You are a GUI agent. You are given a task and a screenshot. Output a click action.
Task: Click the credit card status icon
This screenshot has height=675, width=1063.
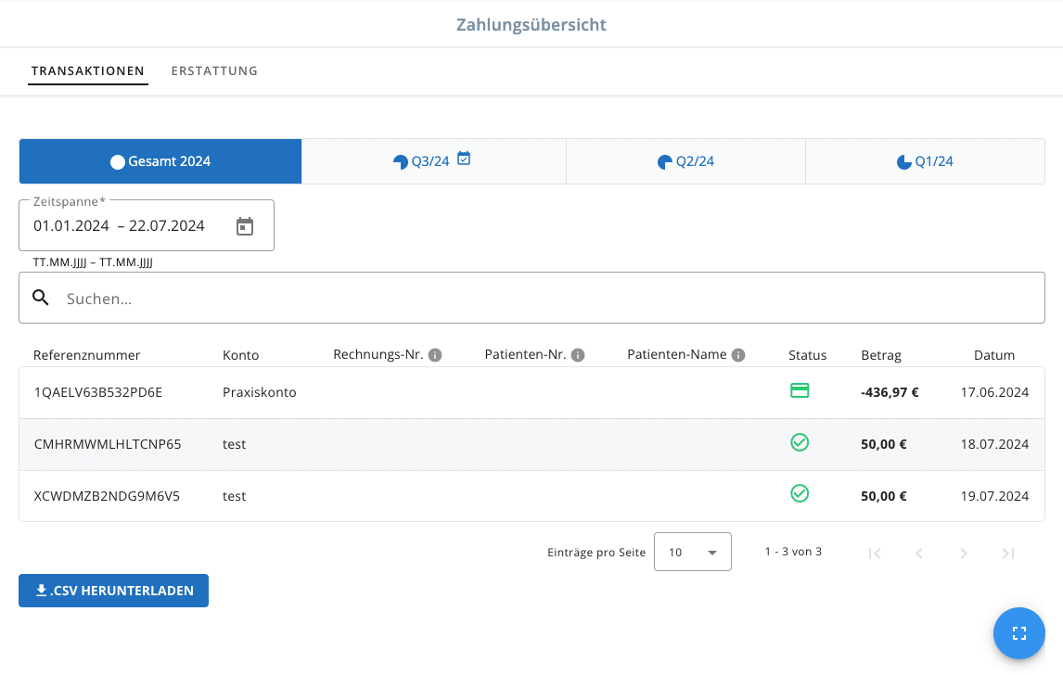(x=799, y=391)
